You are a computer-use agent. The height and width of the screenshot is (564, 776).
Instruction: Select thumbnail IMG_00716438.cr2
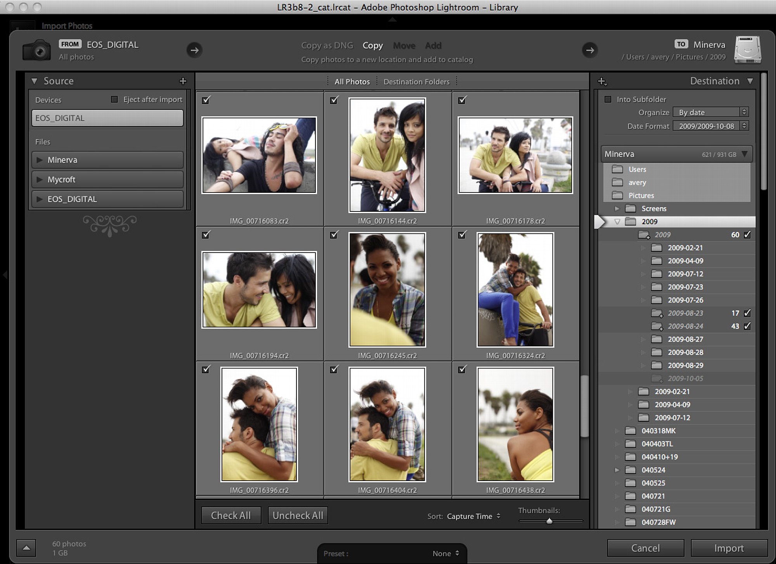pos(515,424)
